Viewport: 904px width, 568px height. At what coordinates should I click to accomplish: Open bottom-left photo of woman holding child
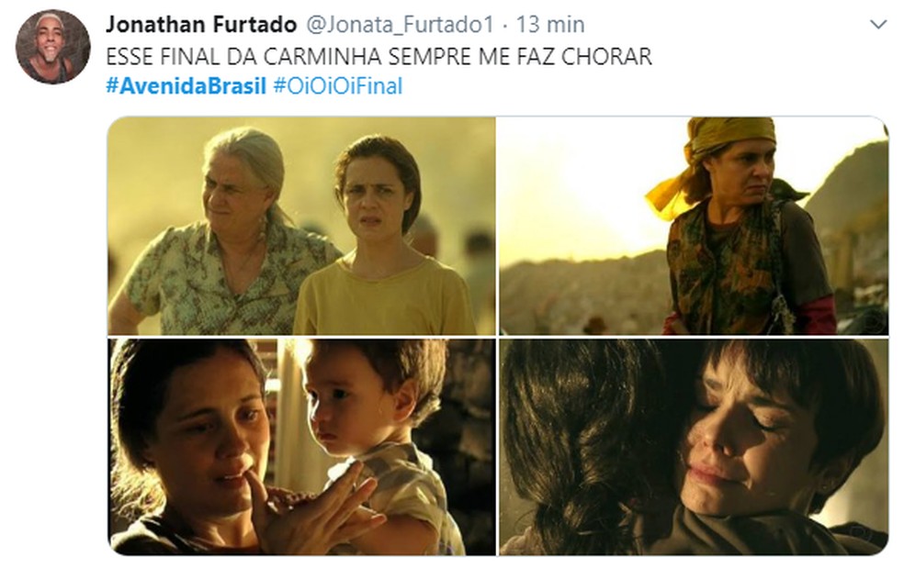tap(301, 447)
